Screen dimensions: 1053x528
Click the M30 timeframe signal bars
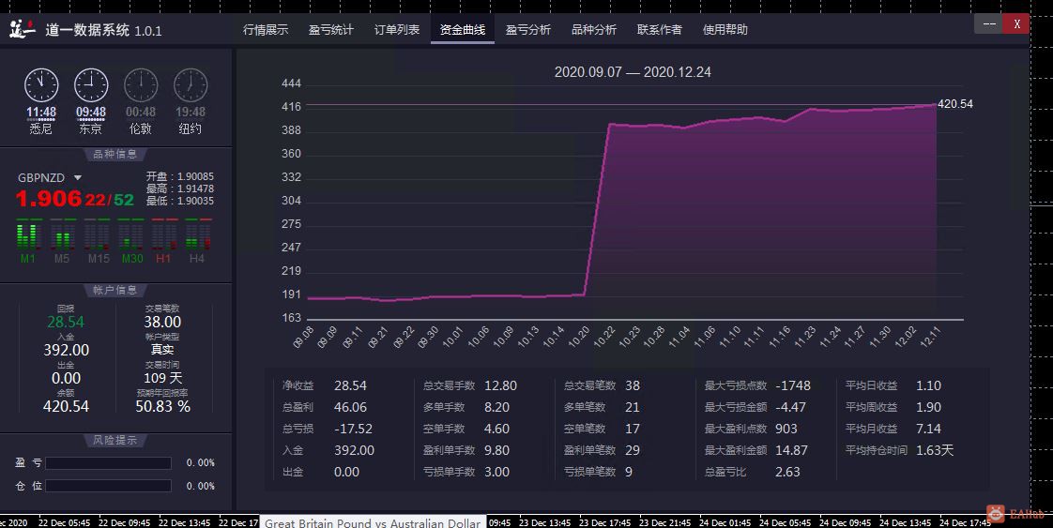pyautogui.click(x=131, y=234)
